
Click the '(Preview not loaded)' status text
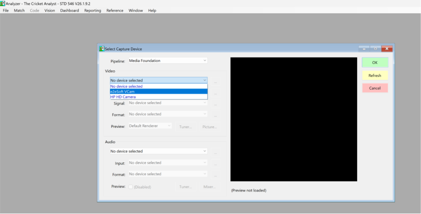click(x=248, y=190)
